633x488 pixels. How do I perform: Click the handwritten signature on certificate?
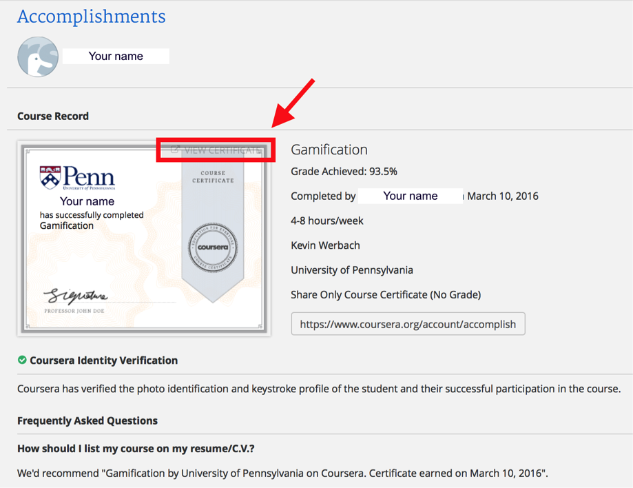pos(76,296)
